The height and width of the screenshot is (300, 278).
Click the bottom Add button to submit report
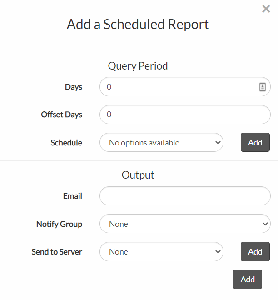[x=248, y=280]
